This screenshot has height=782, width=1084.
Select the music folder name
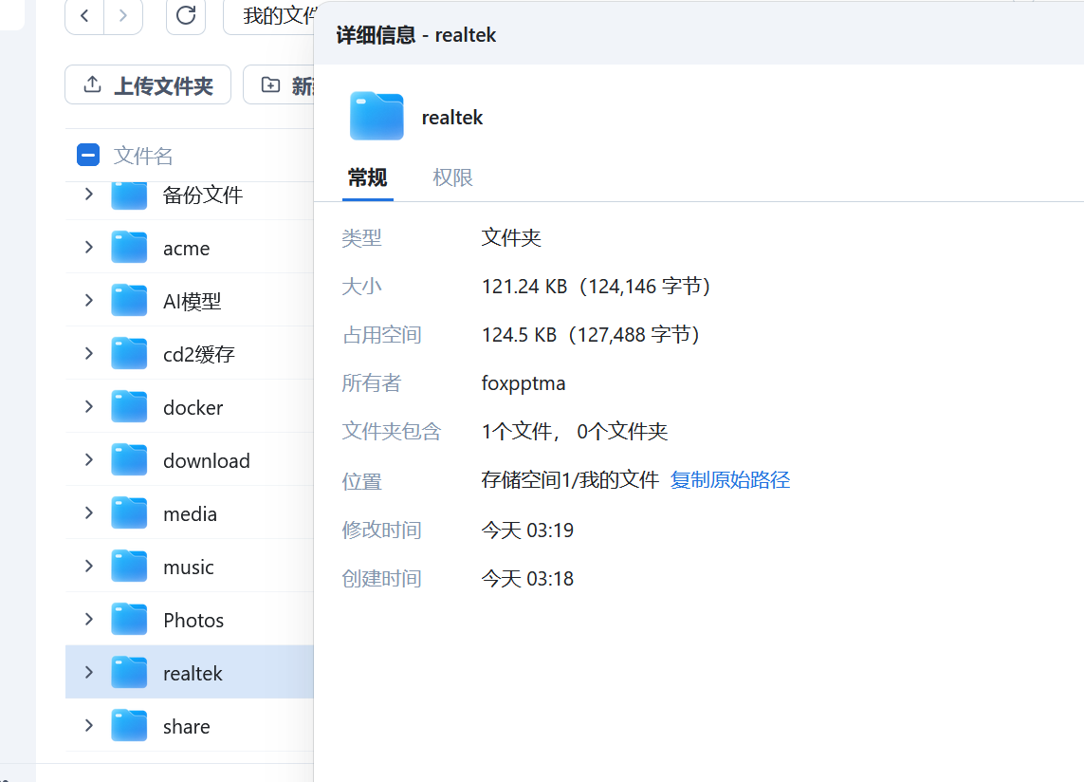(188, 568)
